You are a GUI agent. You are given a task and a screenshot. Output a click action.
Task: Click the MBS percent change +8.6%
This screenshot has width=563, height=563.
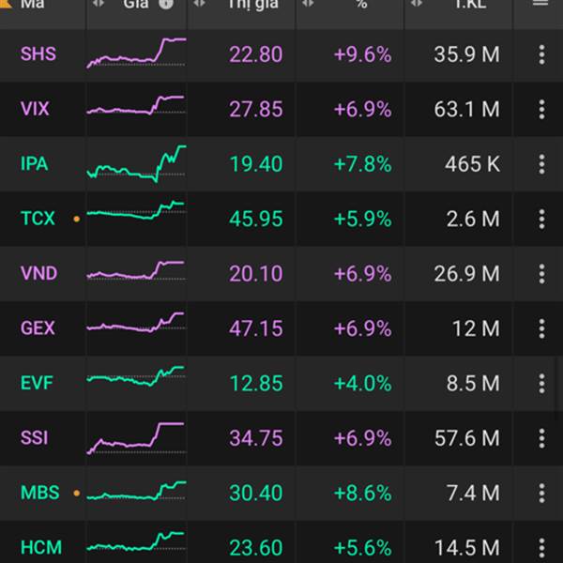click(362, 493)
